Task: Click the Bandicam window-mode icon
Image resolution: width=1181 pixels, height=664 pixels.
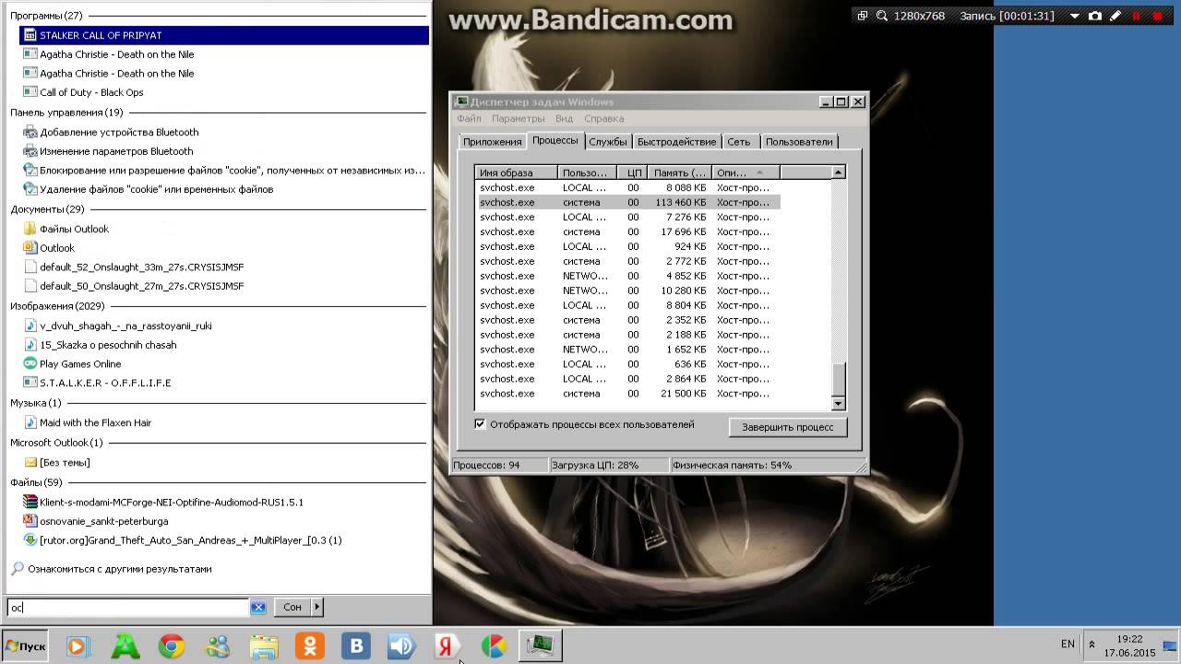Action: (x=863, y=16)
